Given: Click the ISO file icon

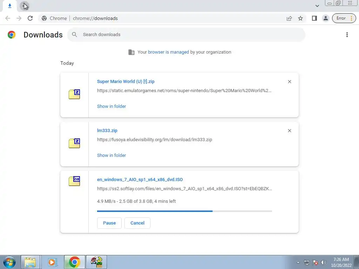Looking at the screenshot, I should point(74,181).
